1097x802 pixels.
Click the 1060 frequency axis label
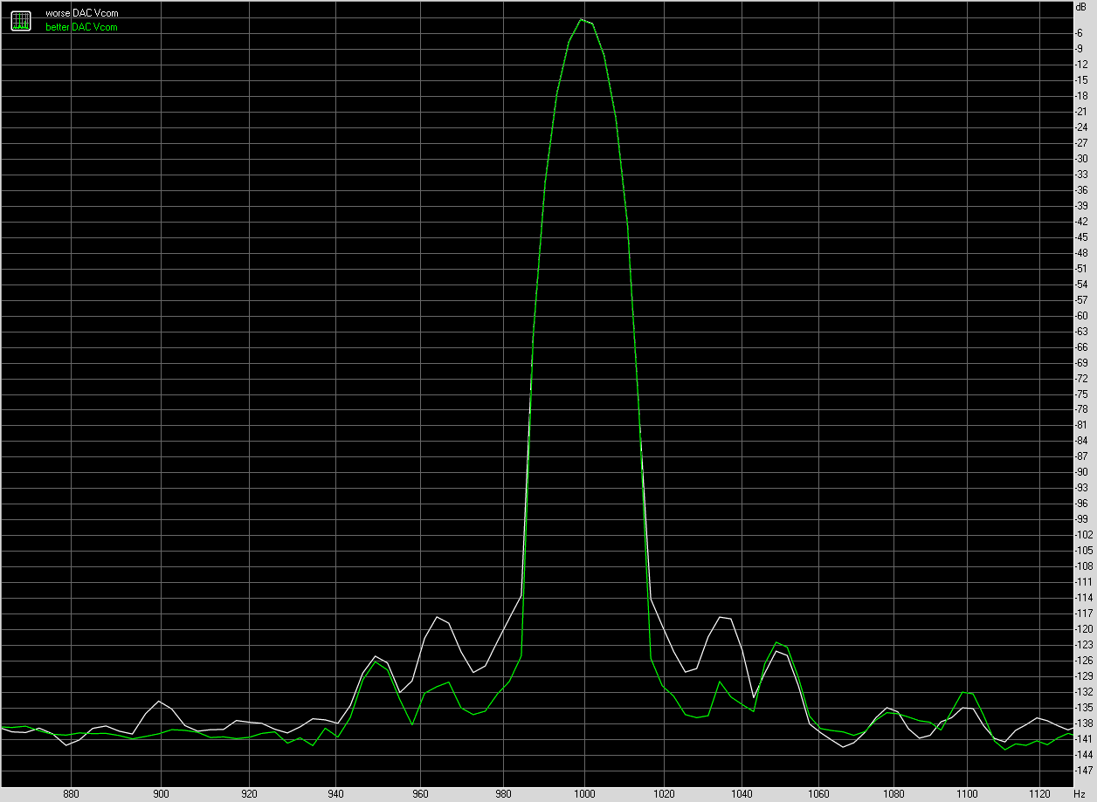click(x=819, y=793)
